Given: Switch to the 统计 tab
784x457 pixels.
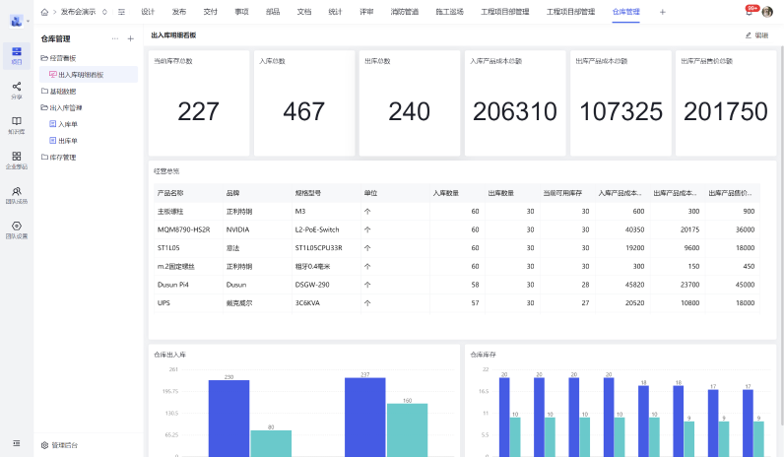Looking at the screenshot, I should tap(335, 12).
